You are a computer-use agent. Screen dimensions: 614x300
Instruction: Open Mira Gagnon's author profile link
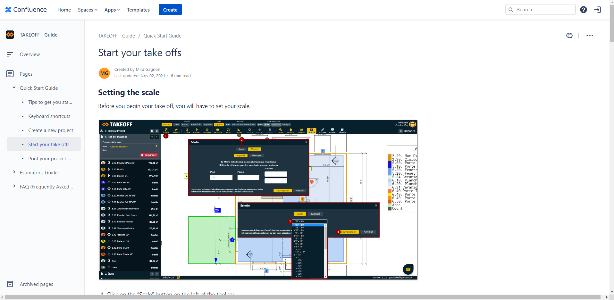(148, 69)
